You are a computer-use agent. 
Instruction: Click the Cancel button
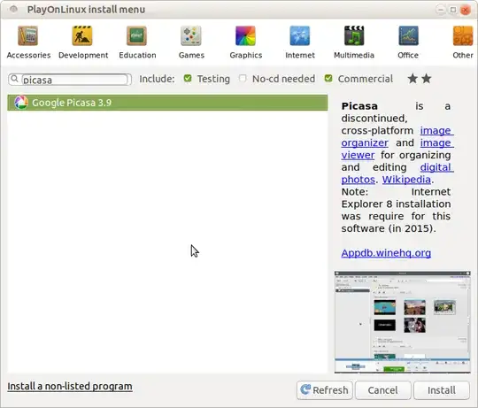(x=383, y=390)
